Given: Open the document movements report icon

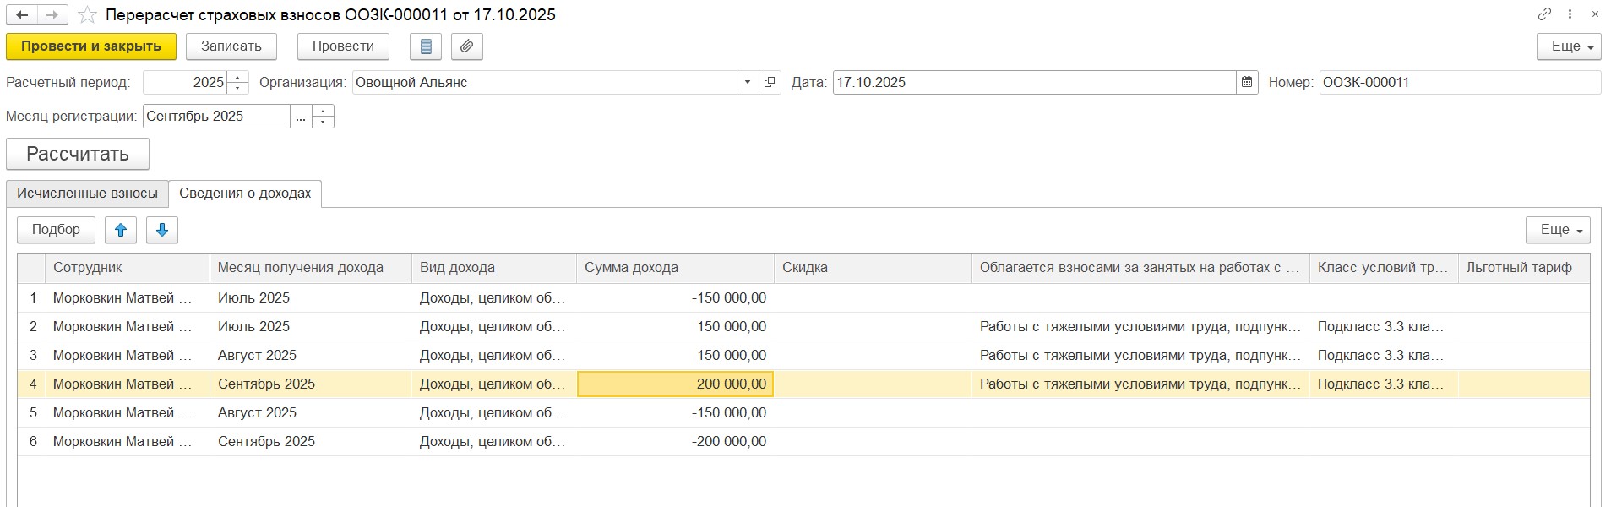Looking at the screenshot, I should coord(426,46).
